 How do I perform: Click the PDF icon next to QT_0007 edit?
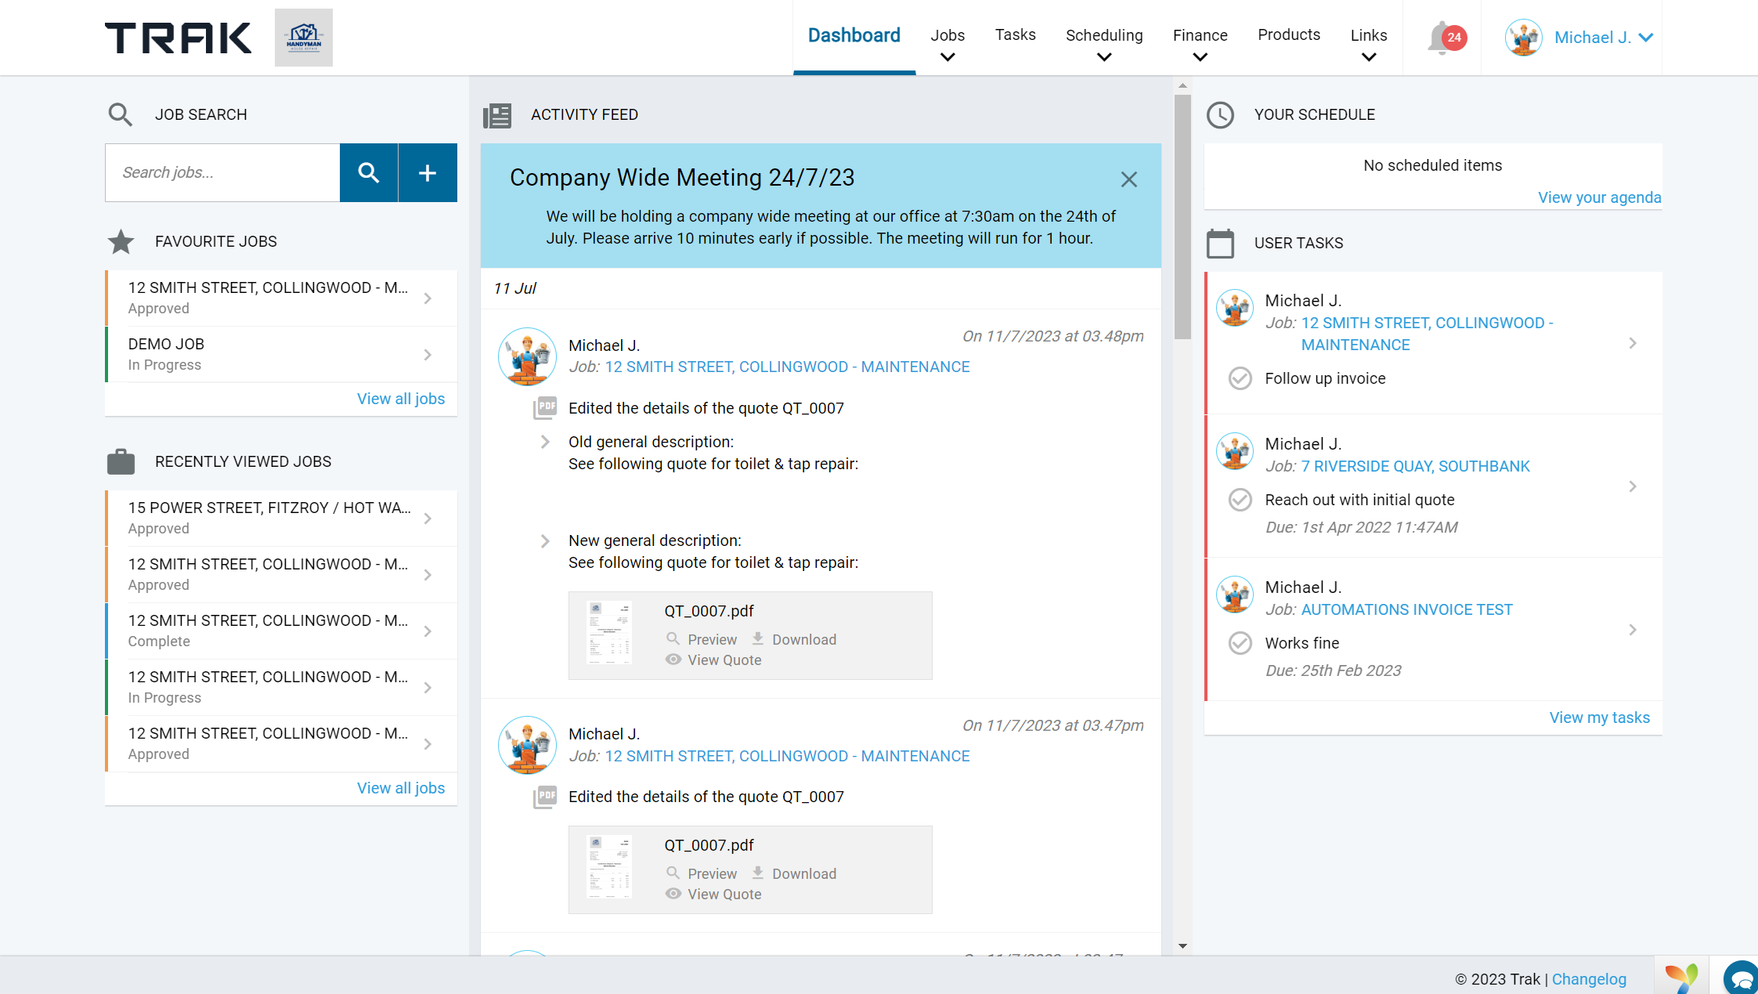point(544,407)
